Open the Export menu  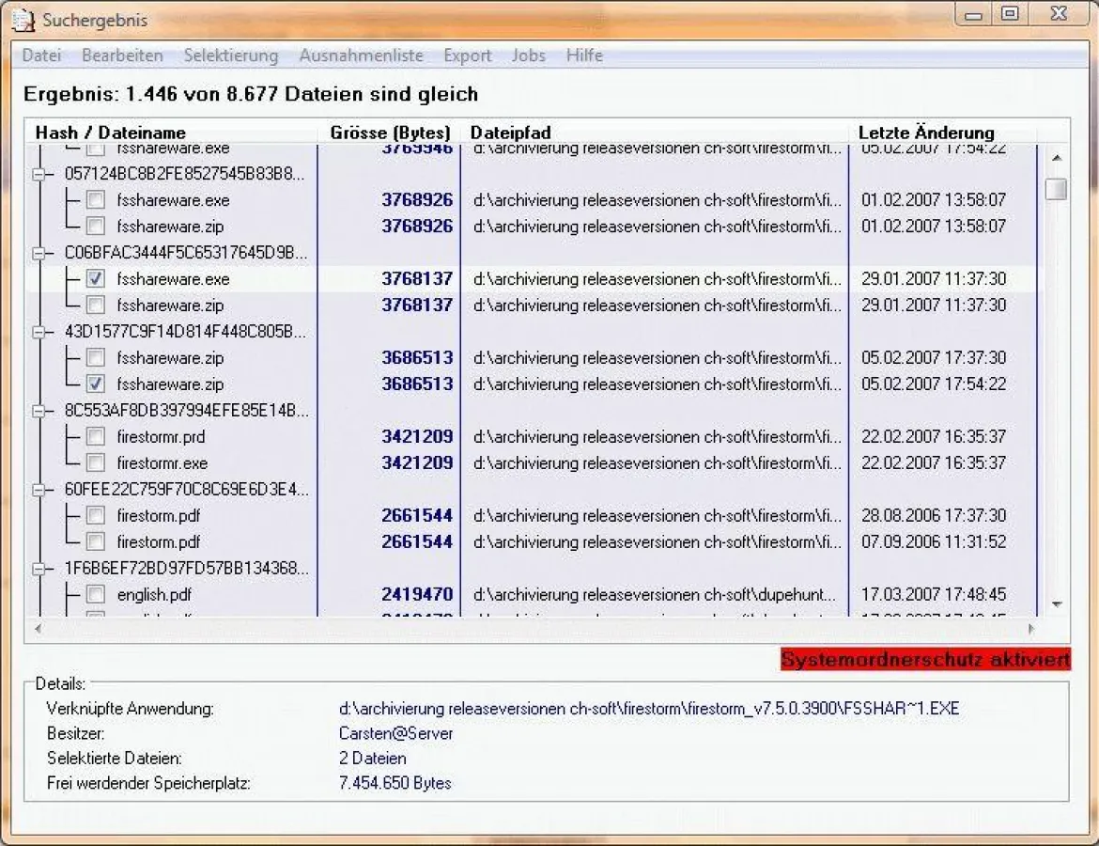(467, 55)
